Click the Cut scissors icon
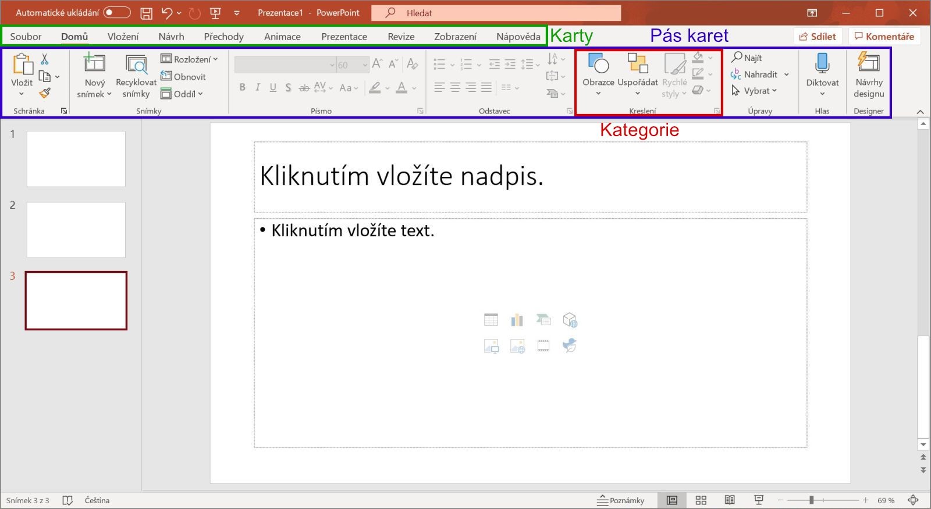The width and height of the screenshot is (931, 509). point(45,59)
